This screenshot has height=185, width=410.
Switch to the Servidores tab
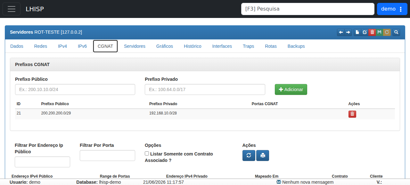(135, 46)
